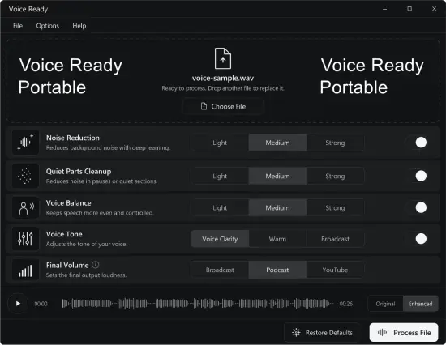The height and width of the screenshot is (345, 446).
Task: Click the document icon in Choose File
Action: [x=204, y=106]
